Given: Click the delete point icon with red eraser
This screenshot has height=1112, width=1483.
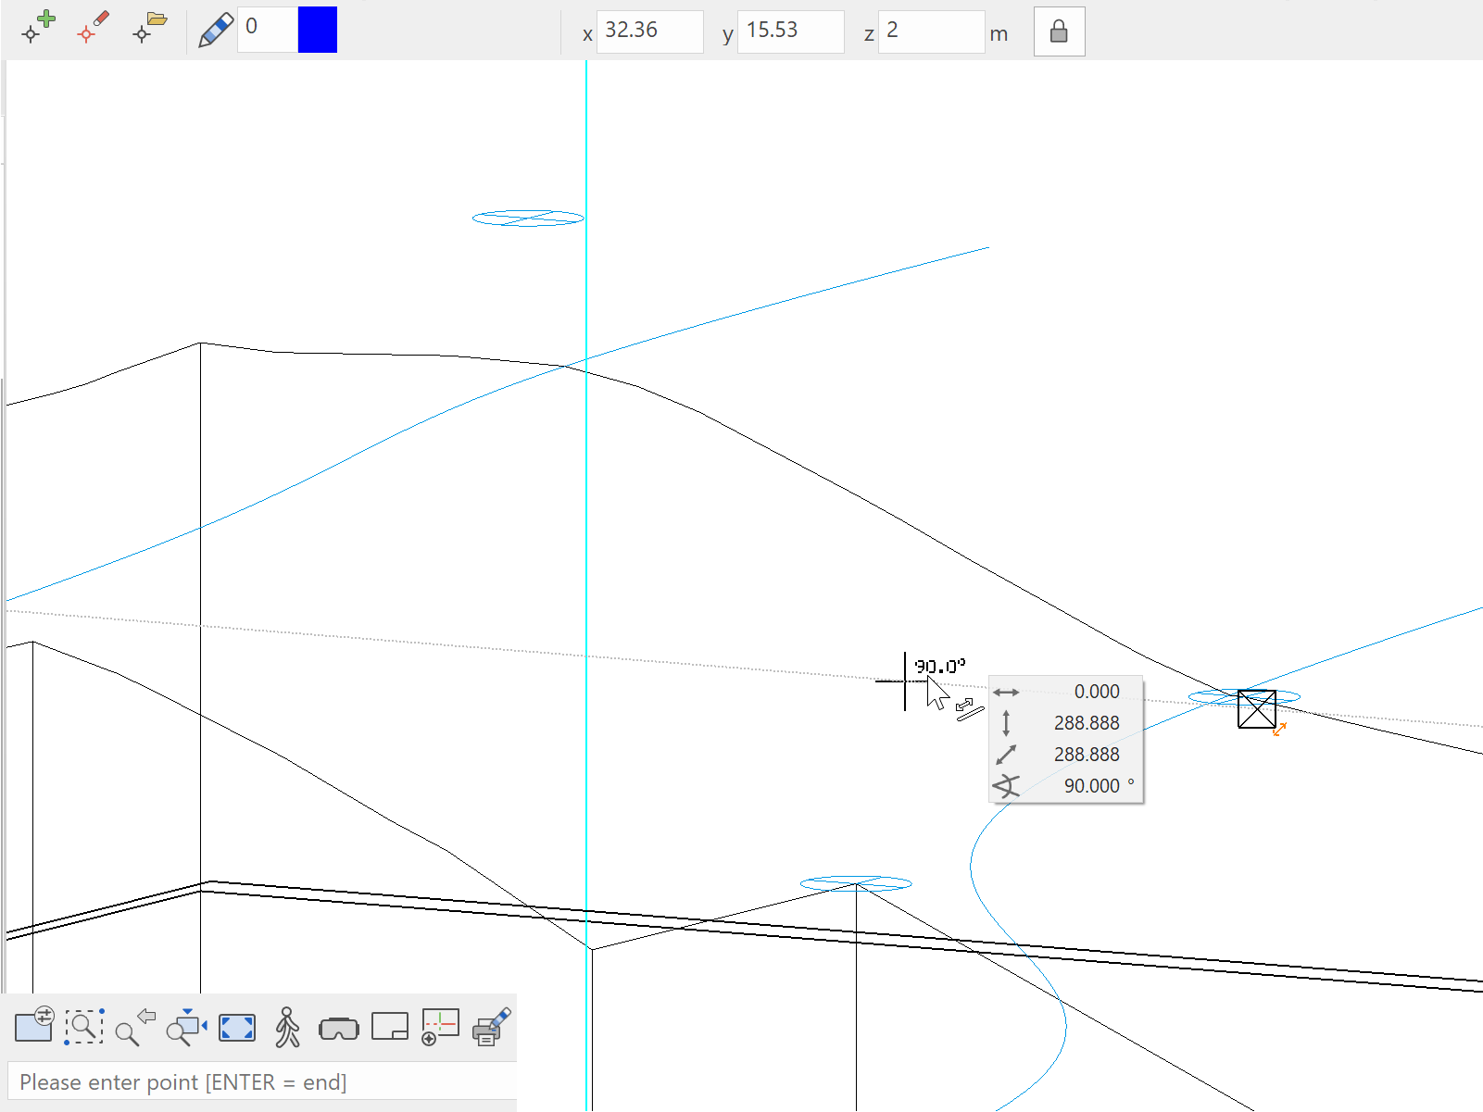Looking at the screenshot, I should [94, 28].
